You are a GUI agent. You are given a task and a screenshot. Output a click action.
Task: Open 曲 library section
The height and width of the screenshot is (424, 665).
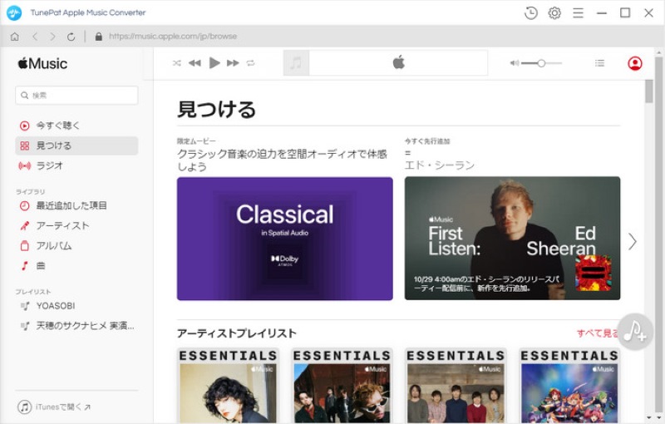pos(76,266)
